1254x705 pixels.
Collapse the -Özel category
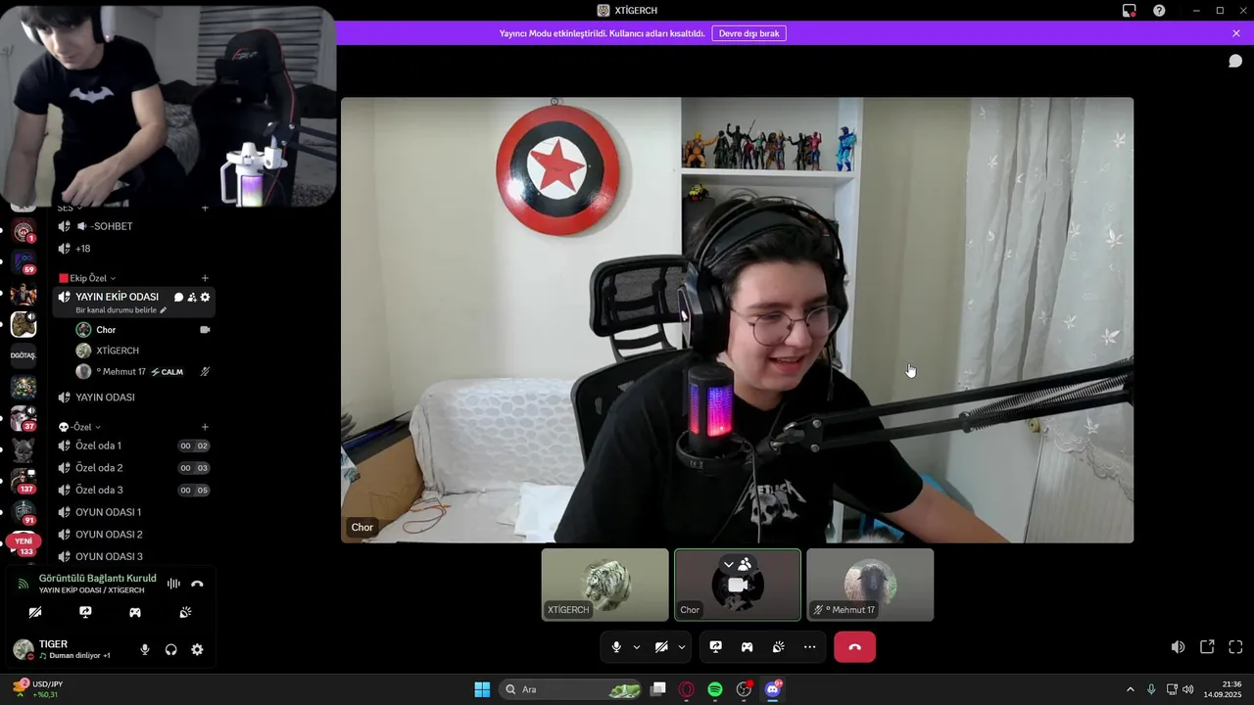[80, 427]
